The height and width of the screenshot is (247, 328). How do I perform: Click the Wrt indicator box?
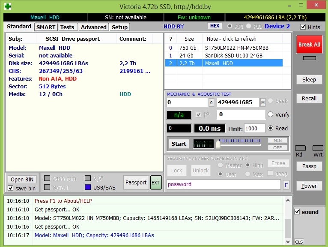318,148
